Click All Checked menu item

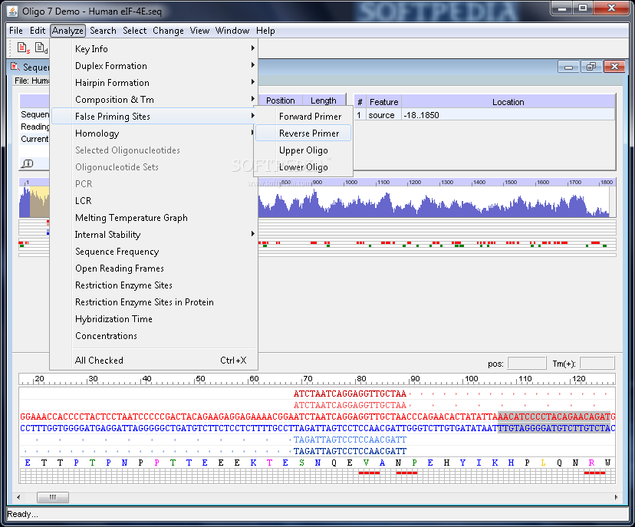pyautogui.click(x=99, y=361)
